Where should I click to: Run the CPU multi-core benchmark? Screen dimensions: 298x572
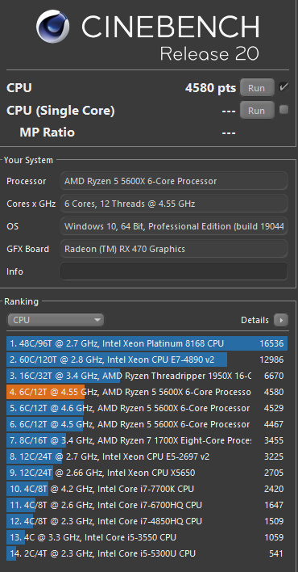coord(257,88)
